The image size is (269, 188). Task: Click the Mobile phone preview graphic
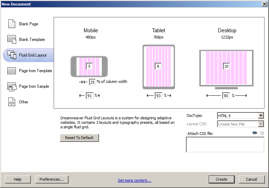point(89,67)
